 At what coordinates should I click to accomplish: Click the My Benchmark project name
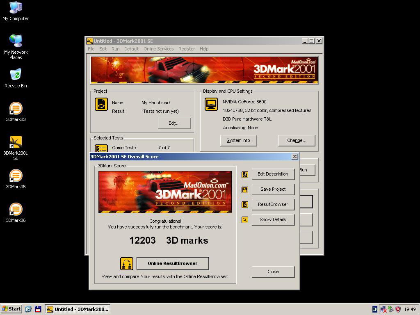[156, 103]
